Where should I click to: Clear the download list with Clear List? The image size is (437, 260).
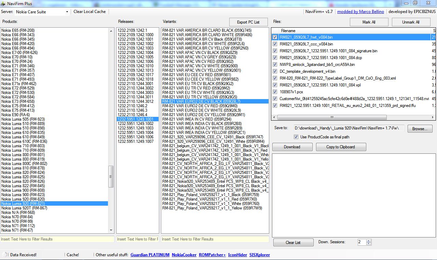(x=293, y=243)
